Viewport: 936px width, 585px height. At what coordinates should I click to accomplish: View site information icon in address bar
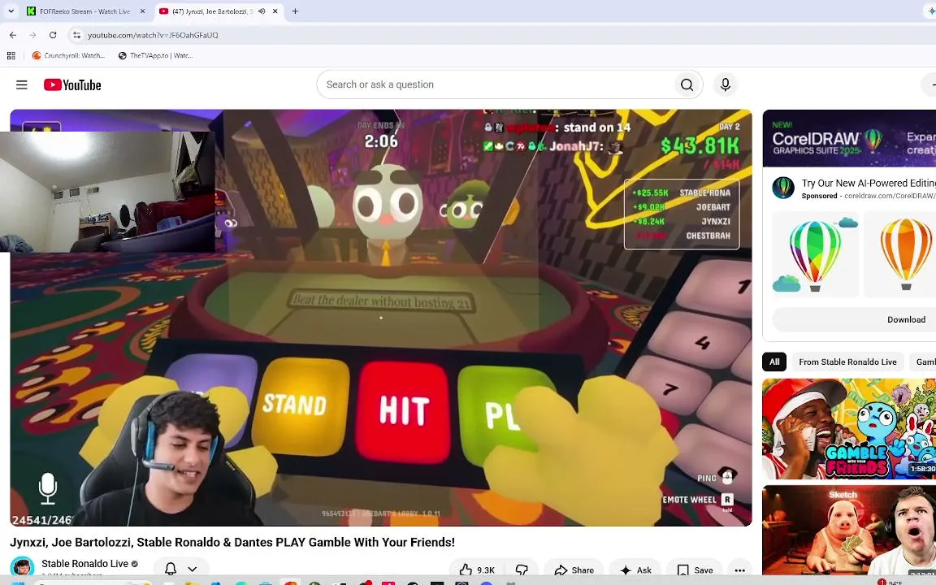coord(76,35)
